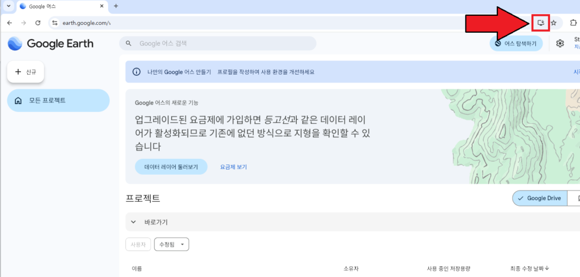The image size is (580, 277).
Task: Click the Google Earth logo
Action: (x=51, y=44)
